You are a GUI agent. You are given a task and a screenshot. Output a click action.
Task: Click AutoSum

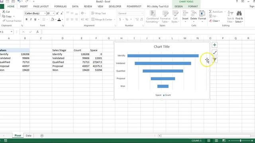pos(216,12)
